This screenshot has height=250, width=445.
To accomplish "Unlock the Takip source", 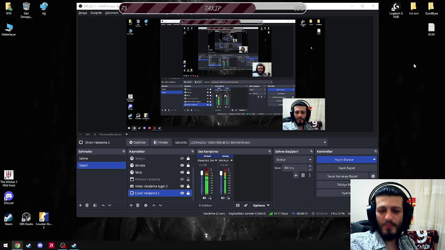I will (x=188, y=172).
